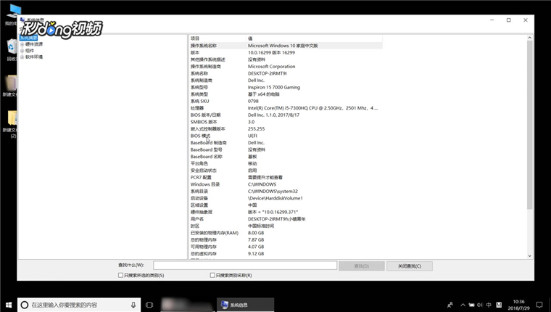Click the microphone icon in taskbar search
The image size is (551, 312).
(x=133, y=305)
